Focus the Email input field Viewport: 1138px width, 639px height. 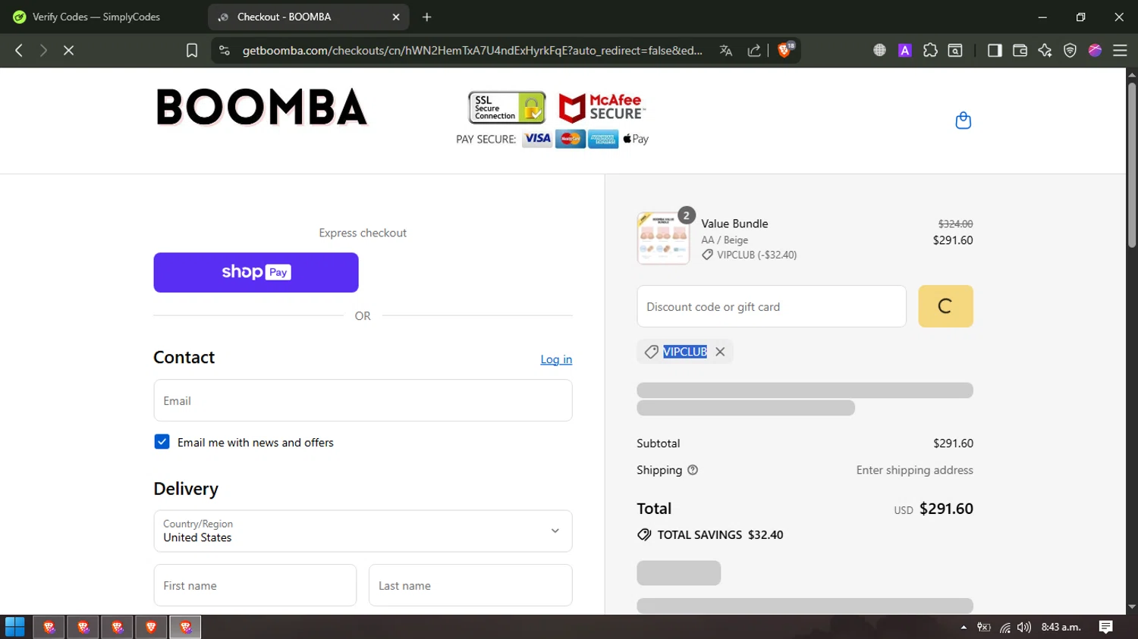click(363, 400)
